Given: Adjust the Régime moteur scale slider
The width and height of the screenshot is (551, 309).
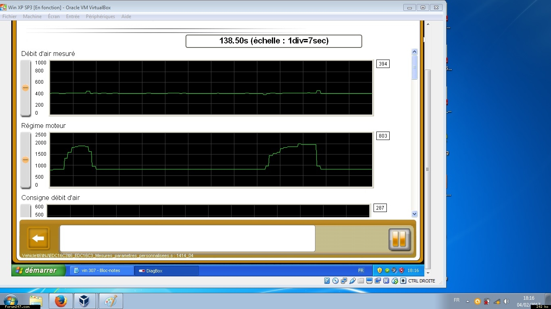Looking at the screenshot, I should 25,160.
